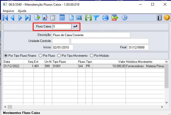Viewport: 171px width, 115px height.
Task: Select the row dated 31/12/2022
Action: tap(84, 66)
